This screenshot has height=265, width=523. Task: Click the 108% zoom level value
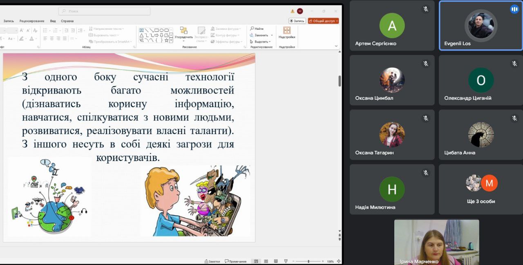pos(330,261)
